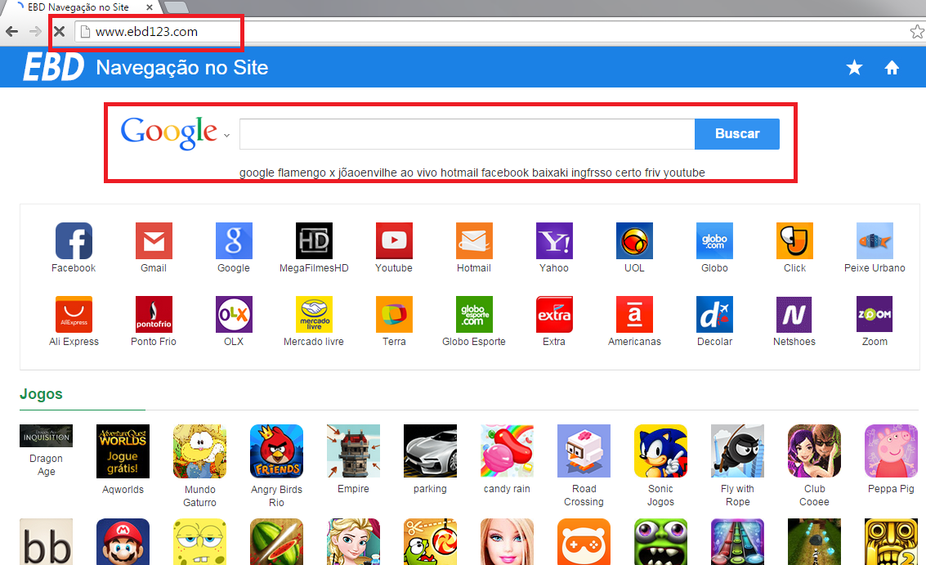Screen dimensions: 926x565
Task: Expand the Google search engine dropdown
Action: click(x=227, y=136)
